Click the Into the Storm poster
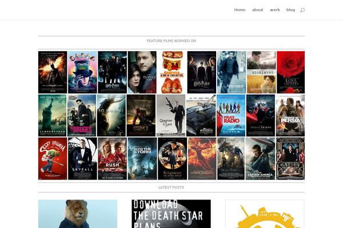Screen dimensions: 343x228 (142, 158)
